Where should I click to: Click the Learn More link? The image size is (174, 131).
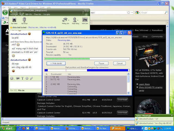tap(144, 84)
